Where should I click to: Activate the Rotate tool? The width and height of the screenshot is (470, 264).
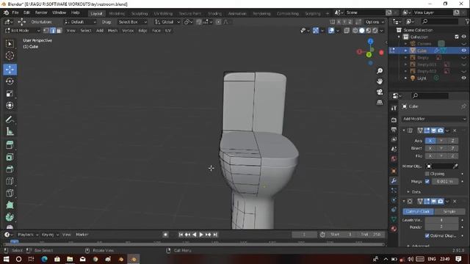[x=10, y=81]
